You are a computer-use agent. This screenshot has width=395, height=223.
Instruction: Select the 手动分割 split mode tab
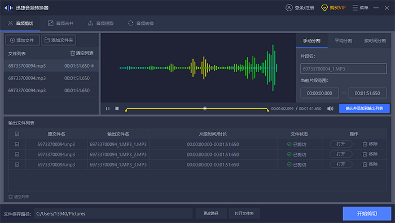311,41
